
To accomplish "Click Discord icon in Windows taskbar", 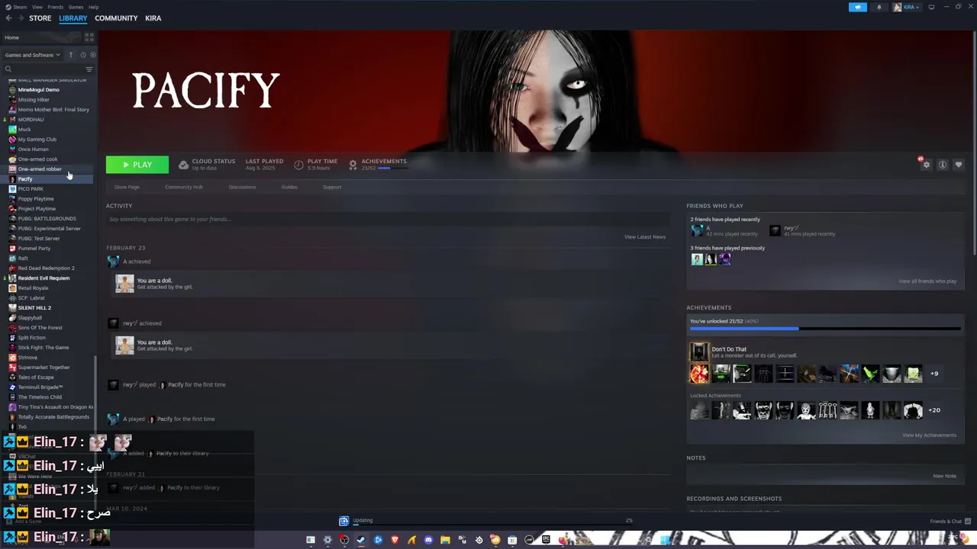I will click(428, 540).
